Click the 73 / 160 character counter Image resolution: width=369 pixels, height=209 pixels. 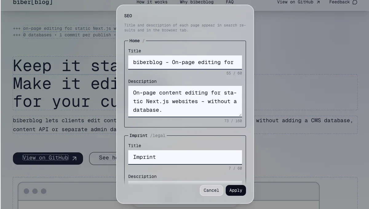[233, 121]
